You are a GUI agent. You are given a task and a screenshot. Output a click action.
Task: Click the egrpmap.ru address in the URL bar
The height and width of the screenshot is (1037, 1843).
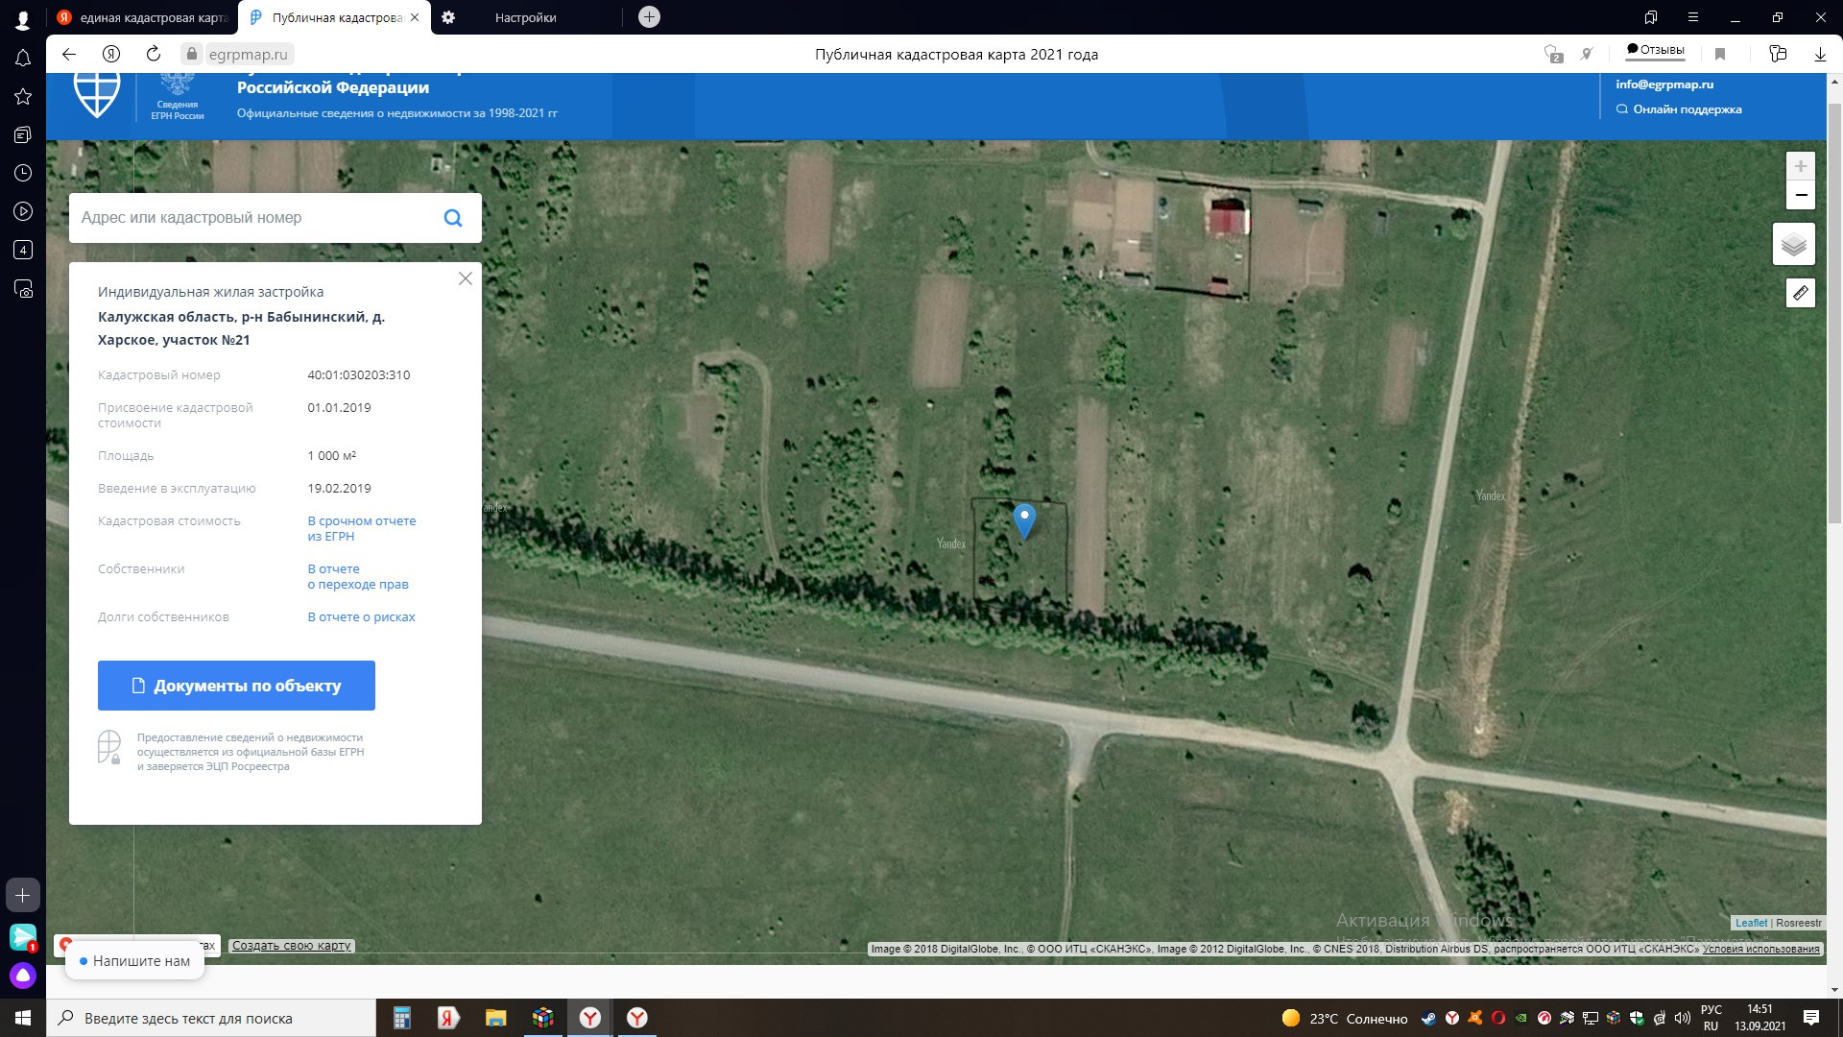249,55
